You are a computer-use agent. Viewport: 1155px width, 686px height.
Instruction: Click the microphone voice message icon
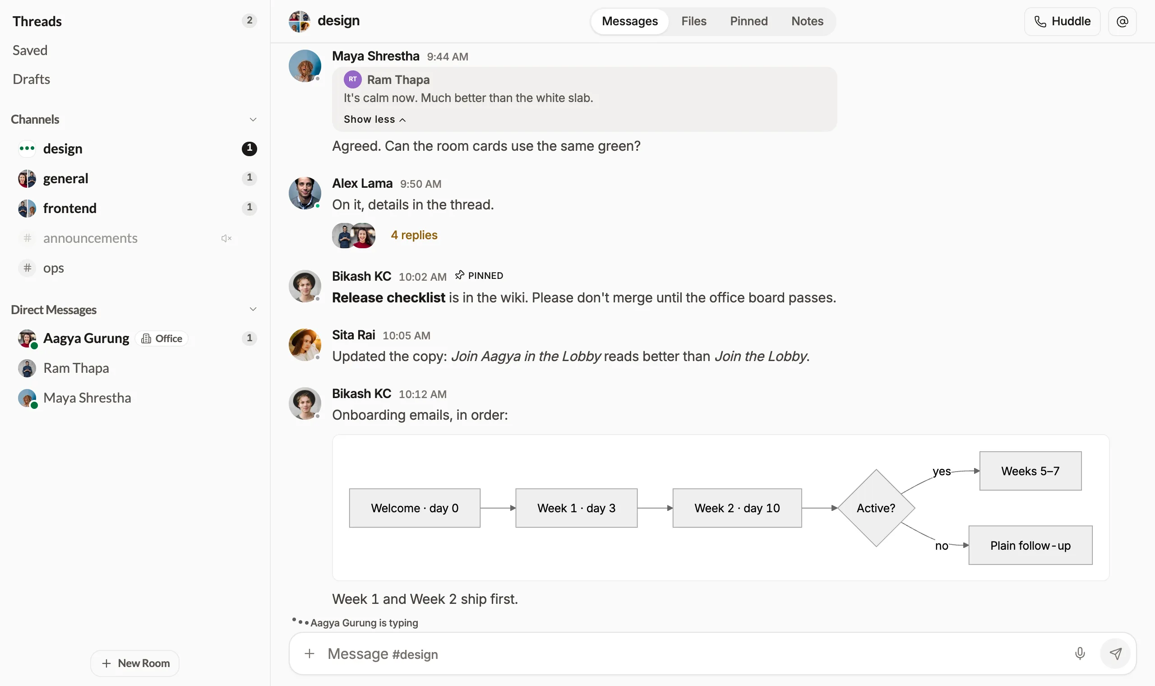[x=1079, y=653]
